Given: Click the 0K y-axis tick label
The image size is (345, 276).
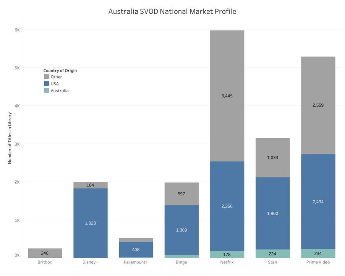Looking at the screenshot, I should click(x=17, y=255).
